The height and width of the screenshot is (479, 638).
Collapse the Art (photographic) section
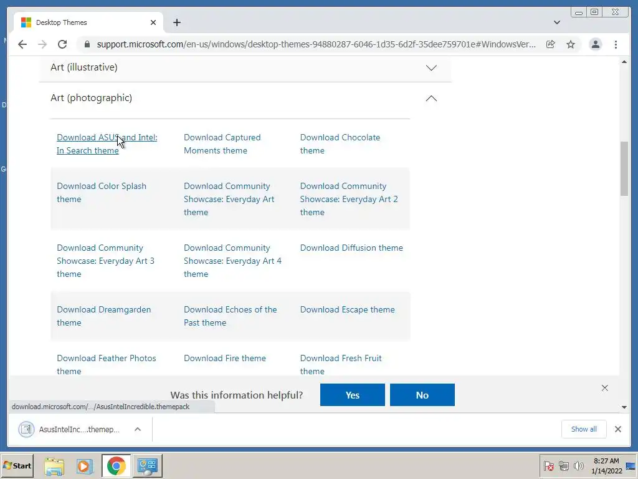click(x=245, y=98)
